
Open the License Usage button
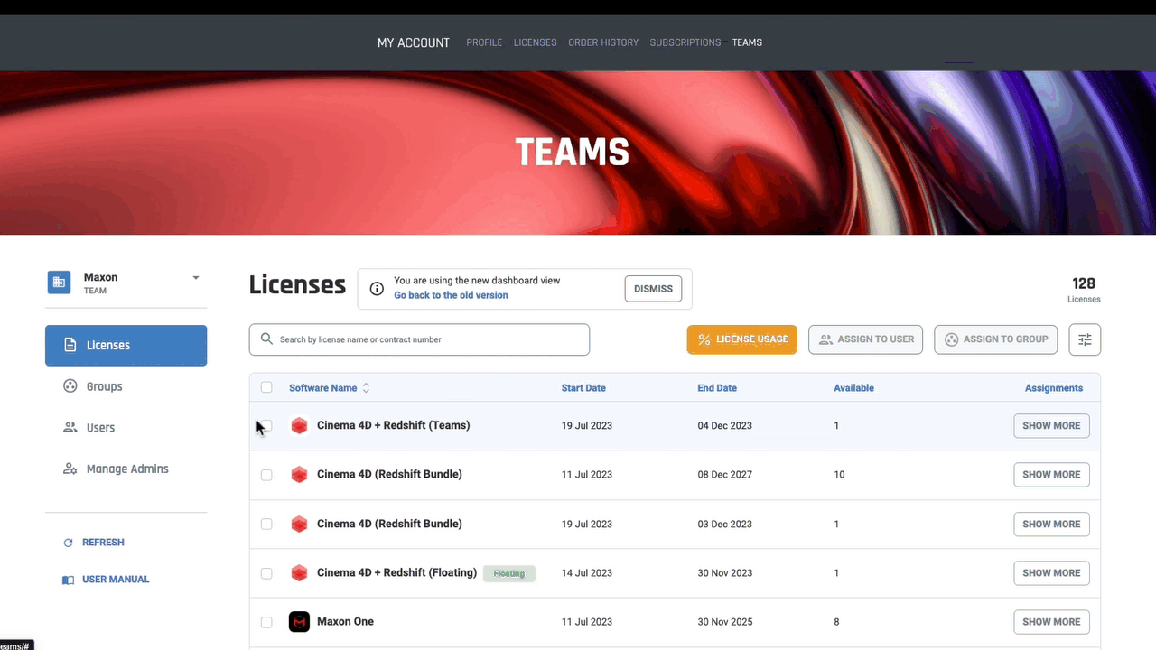point(742,339)
